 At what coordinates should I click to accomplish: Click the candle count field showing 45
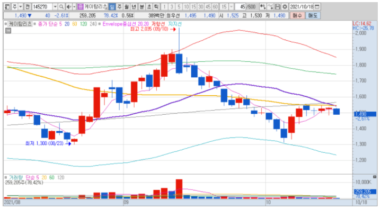[241, 7]
